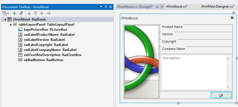This screenshot has height=107, width=238.
Task: Select tableLayoutPanel in the outline
Action: coord(46,24)
